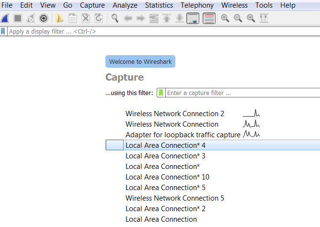This screenshot has height=227, width=320.
Task: Click the Welcome to Wireshark banner
Action: pyautogui.click(x=140, y=61)
